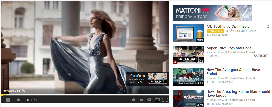
Task: Toggle subtitles with the captions icon
Action: click(141, 100)
